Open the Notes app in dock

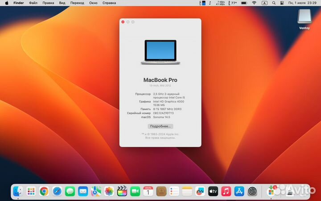click(187, 191)
